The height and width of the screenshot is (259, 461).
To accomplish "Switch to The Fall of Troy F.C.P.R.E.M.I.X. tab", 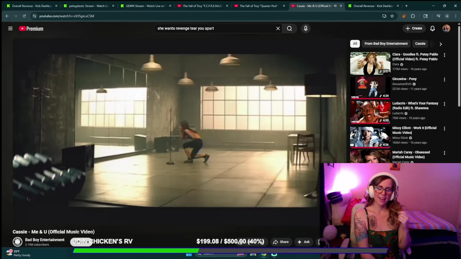I will pyautogui.click(x=202, y=6).
